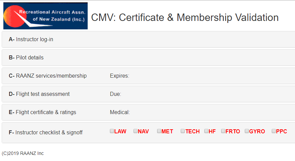Enable the NAV checkbox

[x=136, y=131]
